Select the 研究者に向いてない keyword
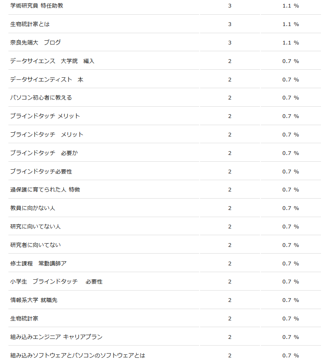326x362 pixels. tap(35, 245)
